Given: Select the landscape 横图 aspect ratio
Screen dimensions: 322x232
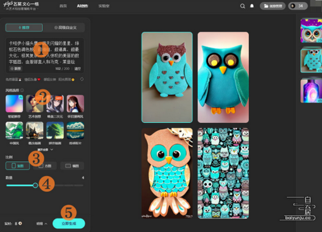Looking at the screenshot, I should [72, 166].
